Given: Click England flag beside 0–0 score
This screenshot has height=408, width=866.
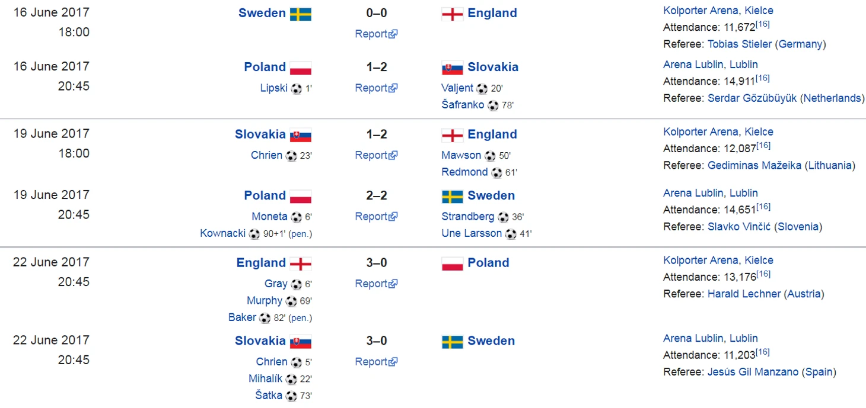Looking at the screenshot, I should [453, 14].
